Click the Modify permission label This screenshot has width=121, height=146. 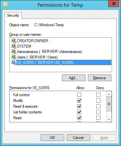click(18, 101)
